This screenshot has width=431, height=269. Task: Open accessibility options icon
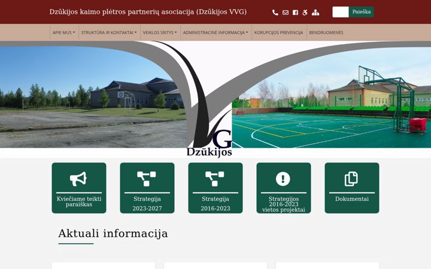pyautogui.click(x=305, y=13)
